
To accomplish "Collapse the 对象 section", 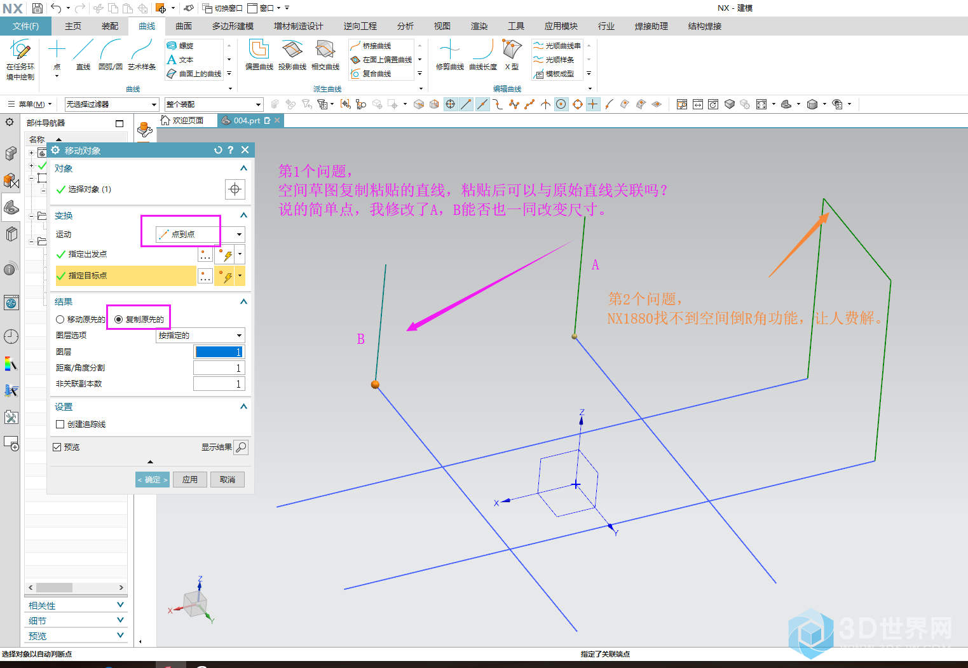I will click(243, 168).
